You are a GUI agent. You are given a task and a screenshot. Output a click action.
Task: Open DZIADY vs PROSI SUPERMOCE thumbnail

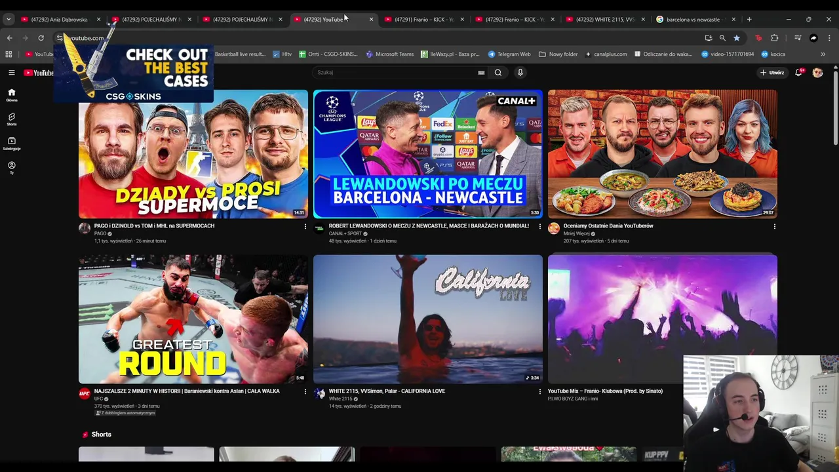tap(193, 153)
